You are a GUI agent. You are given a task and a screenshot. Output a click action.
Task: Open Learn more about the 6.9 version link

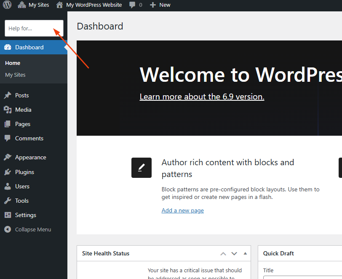(202, 97)
